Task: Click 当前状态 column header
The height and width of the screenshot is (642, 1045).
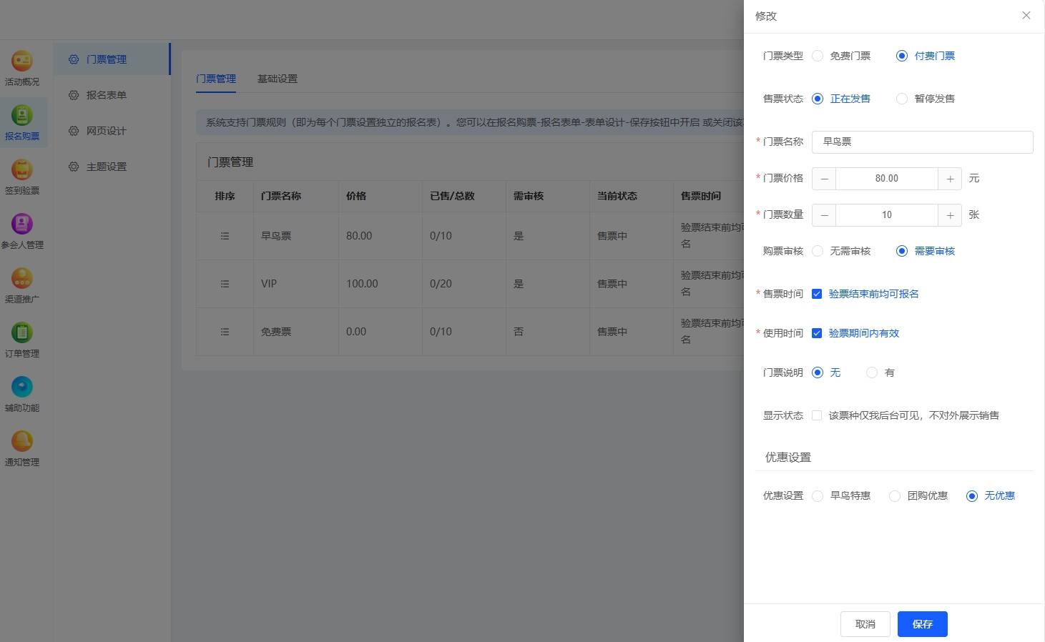Action: click(x=617, y=196)
